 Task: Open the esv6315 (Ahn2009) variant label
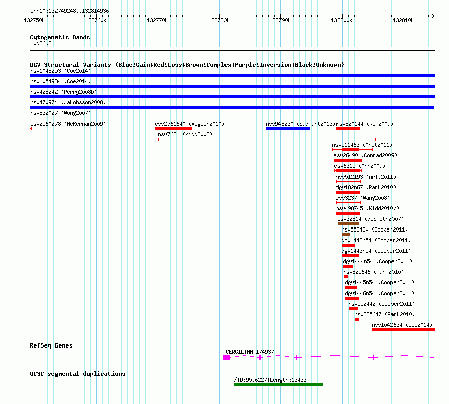pos(360,166)
